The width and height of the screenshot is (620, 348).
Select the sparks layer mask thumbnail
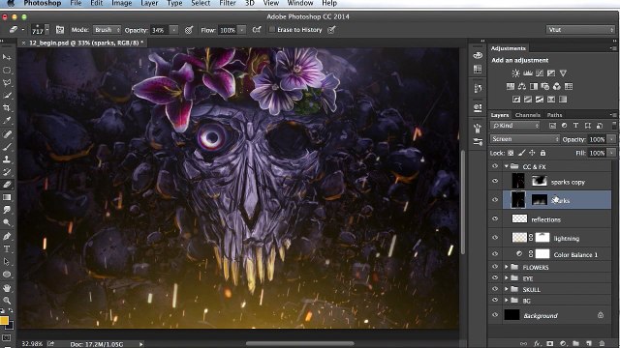click(539, 200)
